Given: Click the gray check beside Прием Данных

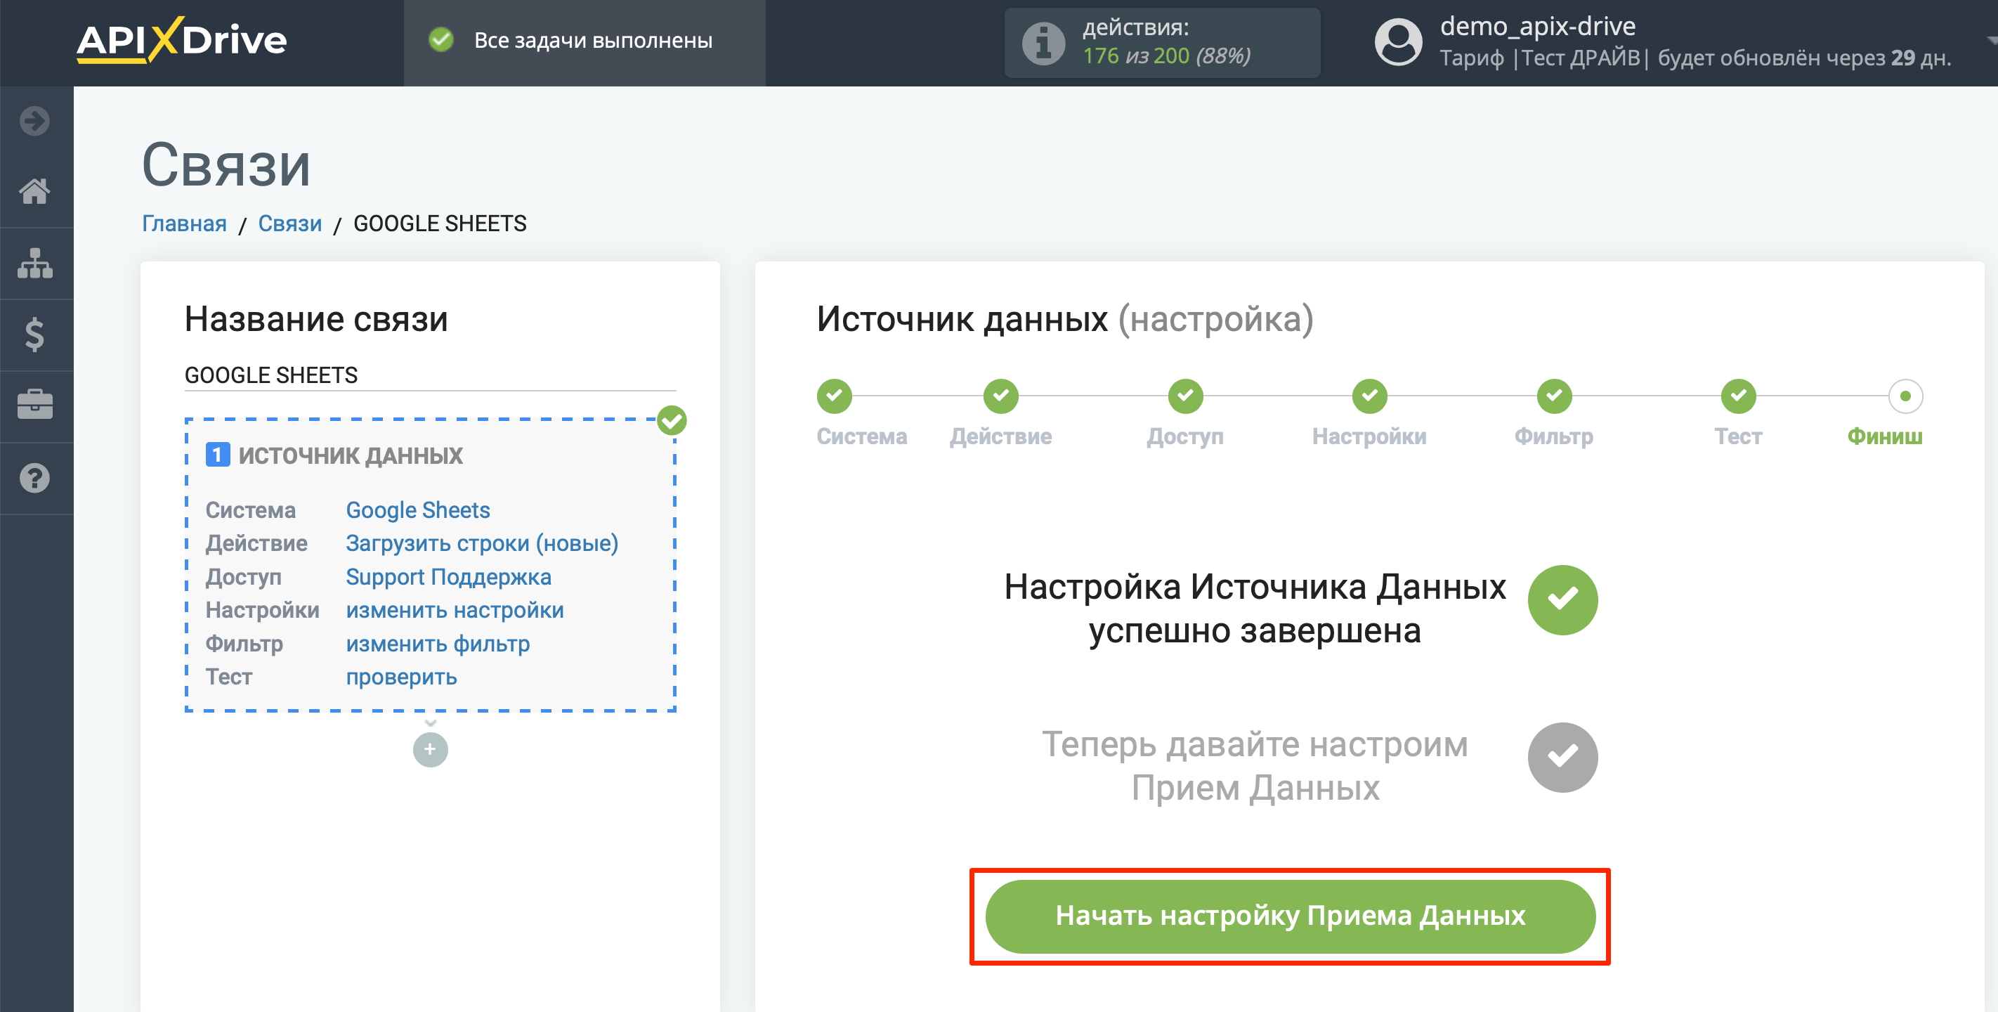Looking at the screenshot, I should 1562,758.
